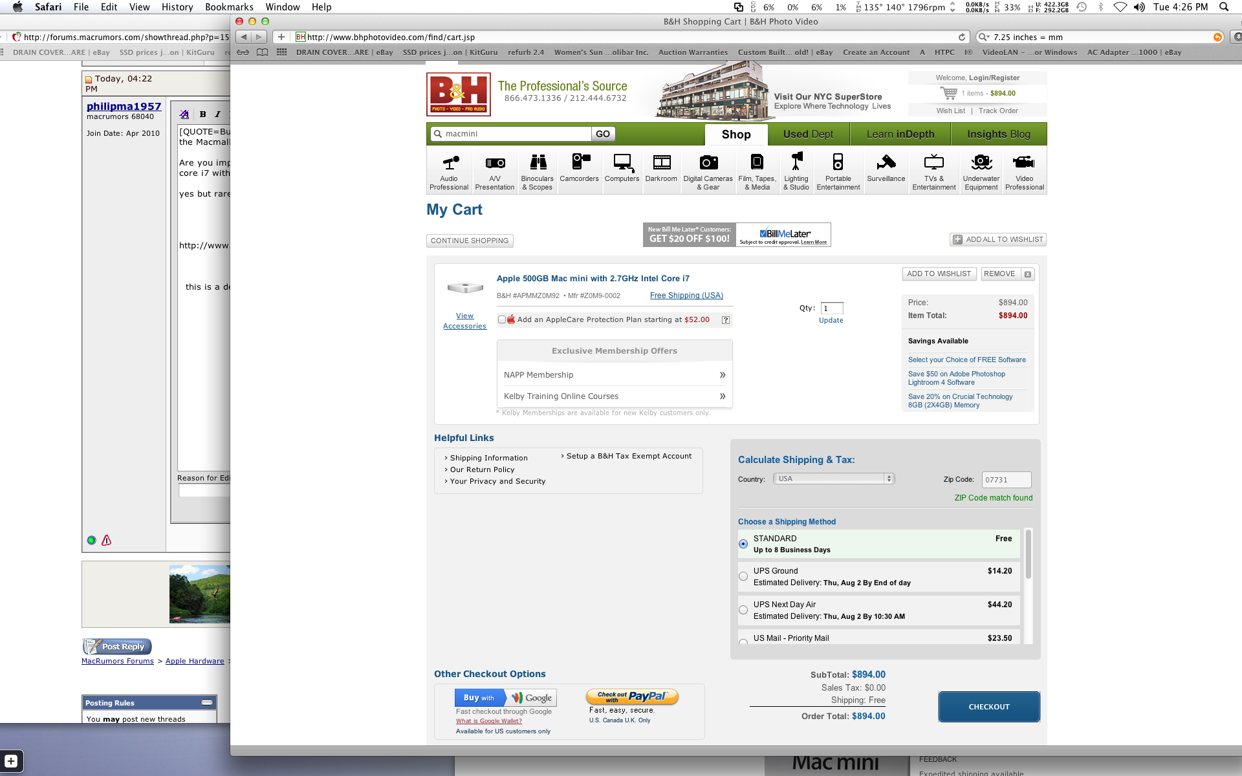Screen dimensions: 1242x776
Task: Open Portable Entertainment category
Action: 838,171
